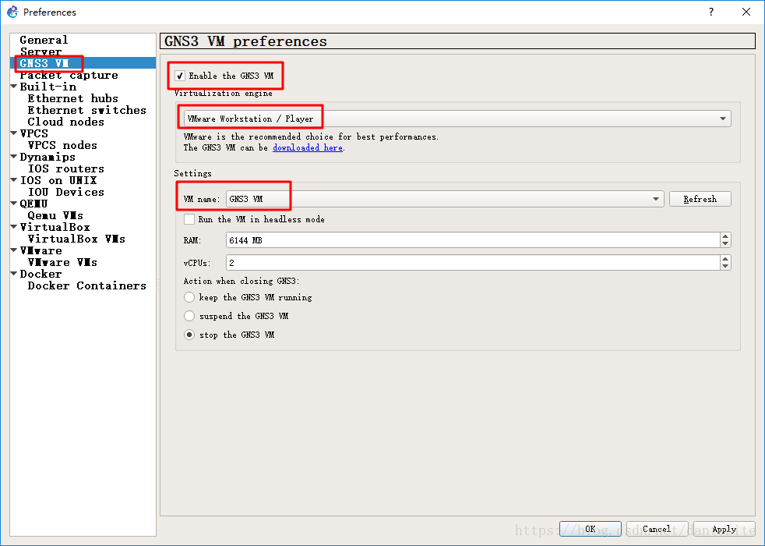Collapse the VMware tree section
Screen dimensions: 765x546
[14, 250]
